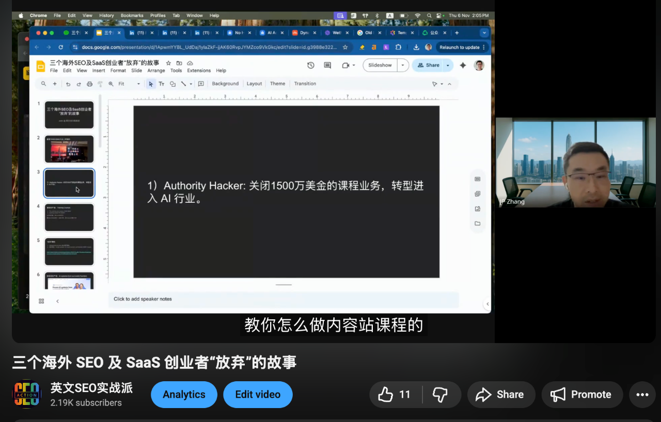This screenshot has width=661, height=422.
Task: Toggle like on the video
Action: [386, 394]
